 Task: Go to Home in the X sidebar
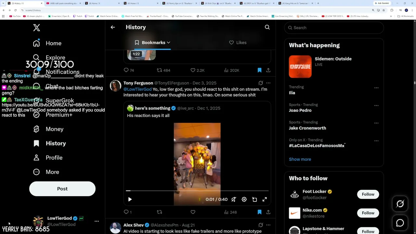tap(47, 43)
